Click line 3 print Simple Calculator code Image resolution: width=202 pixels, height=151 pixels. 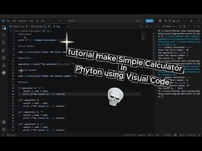coord(42,40)
